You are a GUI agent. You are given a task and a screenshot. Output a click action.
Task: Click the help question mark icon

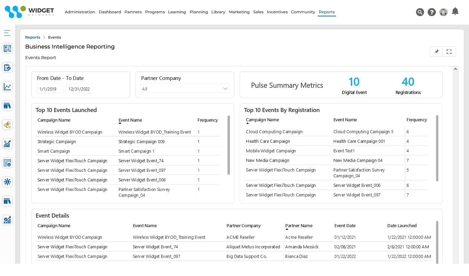[x=431, y=12]
